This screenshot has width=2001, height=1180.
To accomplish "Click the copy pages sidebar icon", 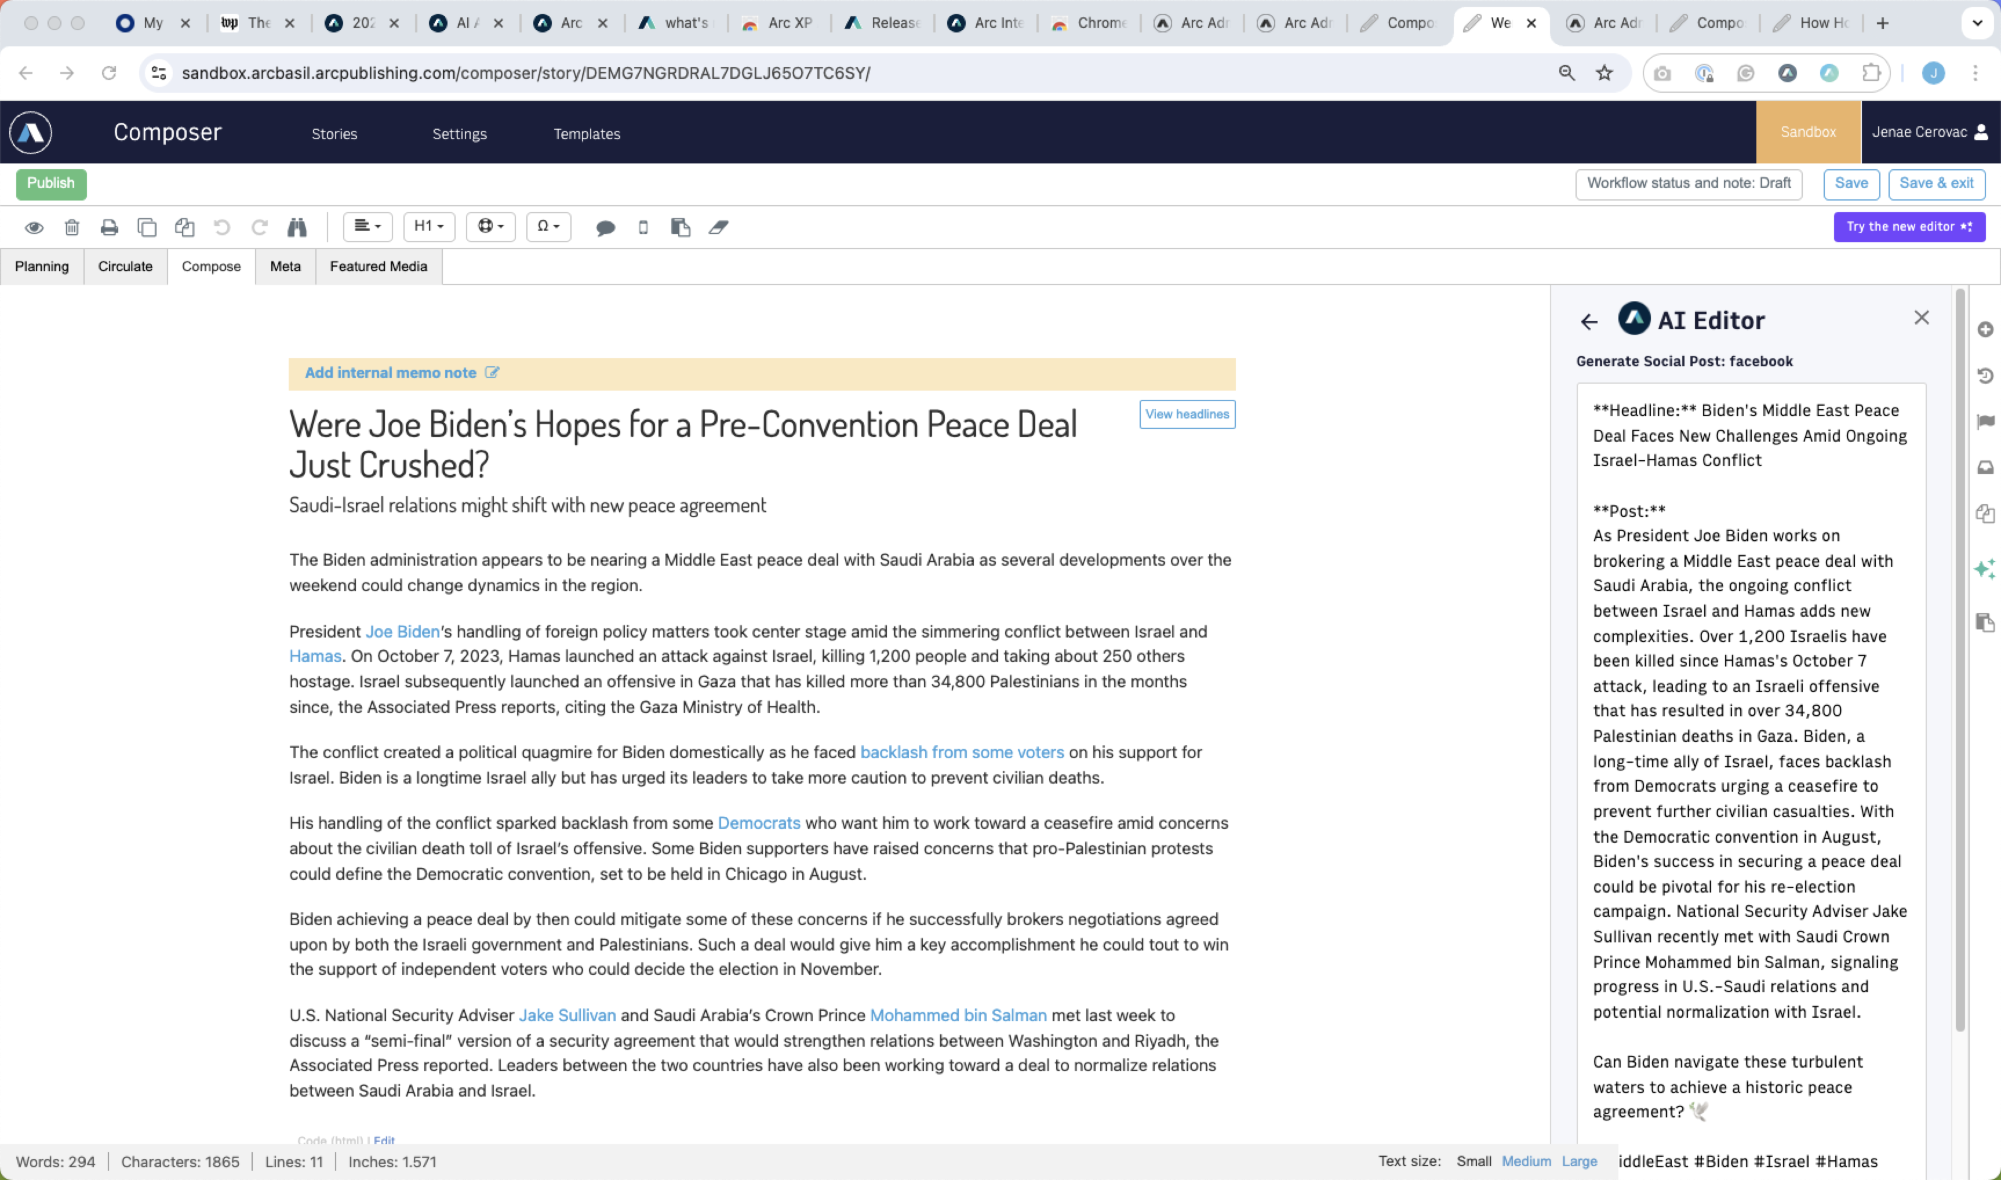I will click(x=1985, y=513).
